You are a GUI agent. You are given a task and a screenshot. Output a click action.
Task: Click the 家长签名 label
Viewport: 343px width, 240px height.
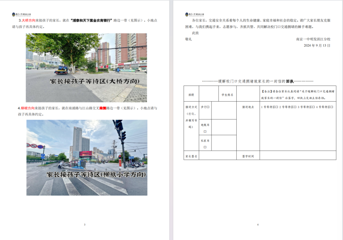click(192, 156)
